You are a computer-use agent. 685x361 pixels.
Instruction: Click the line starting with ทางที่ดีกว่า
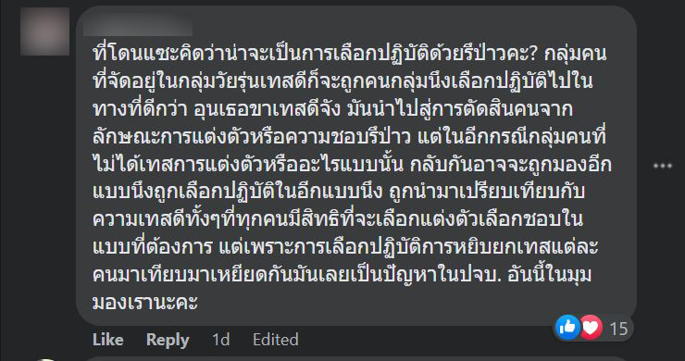pyautogui.click(x=332, y=109)
